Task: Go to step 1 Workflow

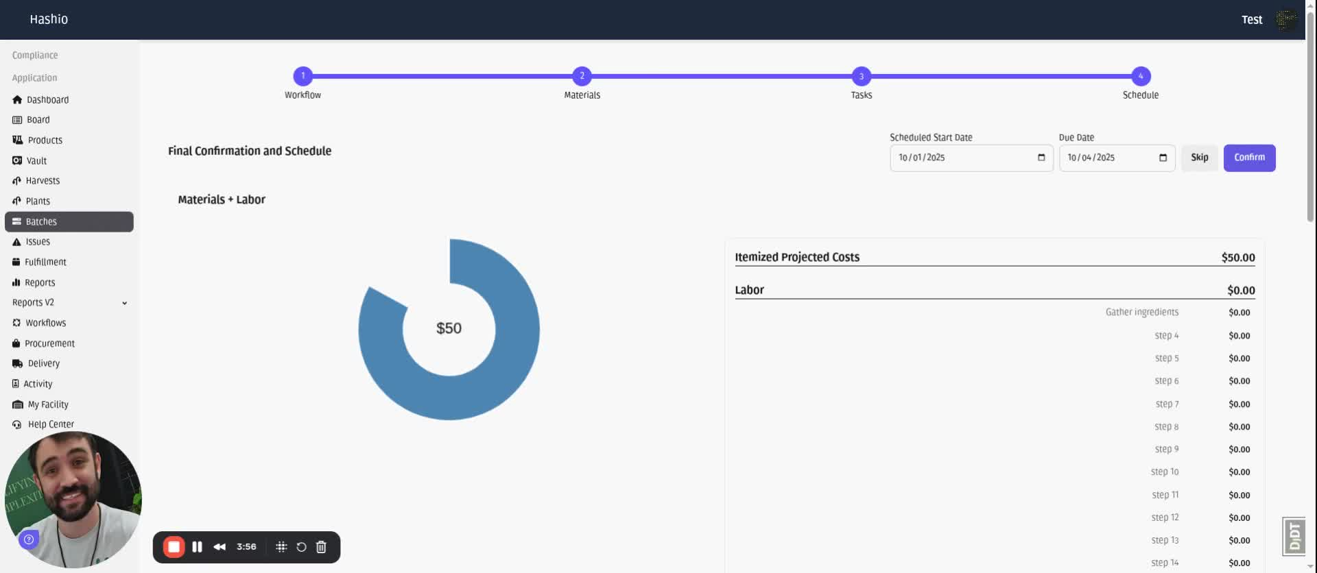Action: (x=302, y=76)
